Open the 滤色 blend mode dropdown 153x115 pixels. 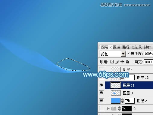point(123,54)
